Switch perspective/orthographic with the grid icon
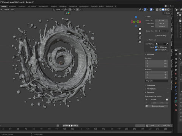 click(x=140, y=42)
